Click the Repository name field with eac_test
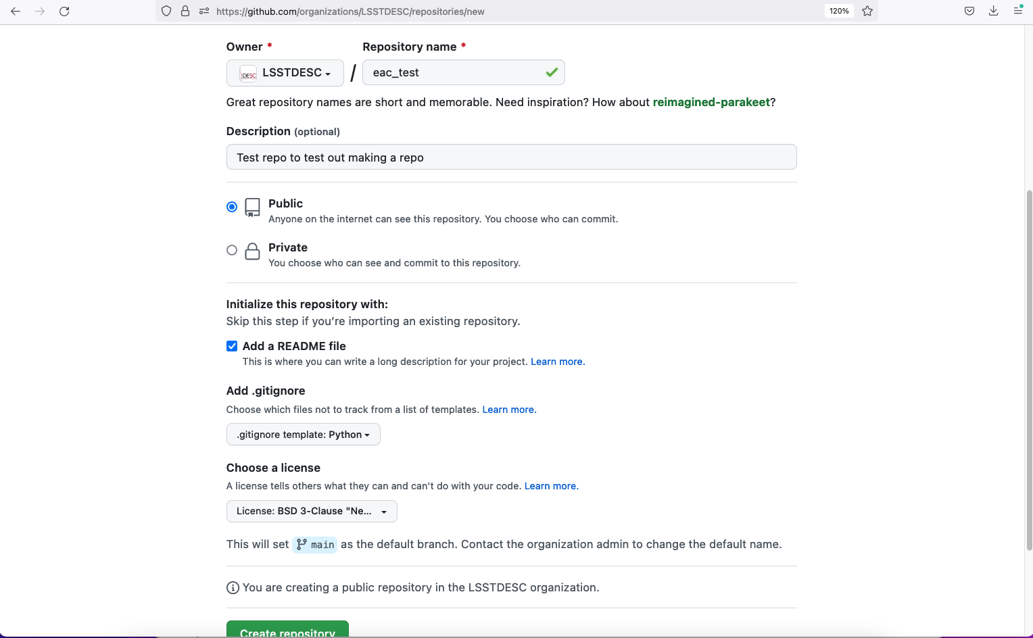Screen dimensions: 1033x638 (464, 72)
